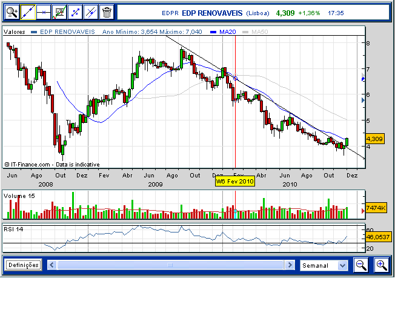This screenshot has height=310, width=395.
Task: Click the horizontal time scrollbar thumb
Action: (171, 265)
